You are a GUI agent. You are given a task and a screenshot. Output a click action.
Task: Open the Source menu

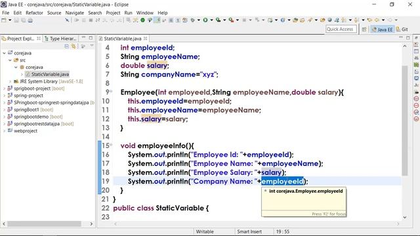[x=54, y=12]
